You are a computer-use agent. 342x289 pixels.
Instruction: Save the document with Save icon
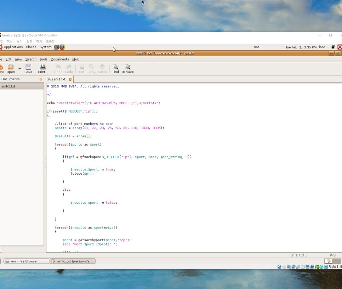(28, 69)
